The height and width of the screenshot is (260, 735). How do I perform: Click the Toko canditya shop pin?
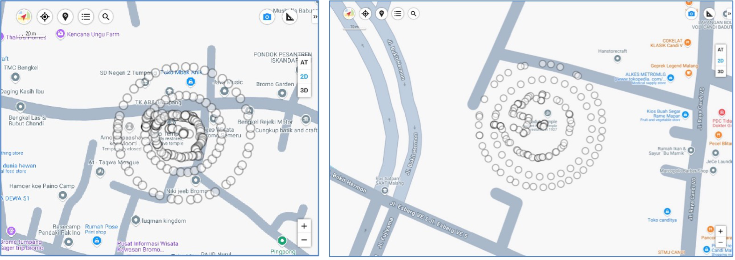tap(667, 211)
